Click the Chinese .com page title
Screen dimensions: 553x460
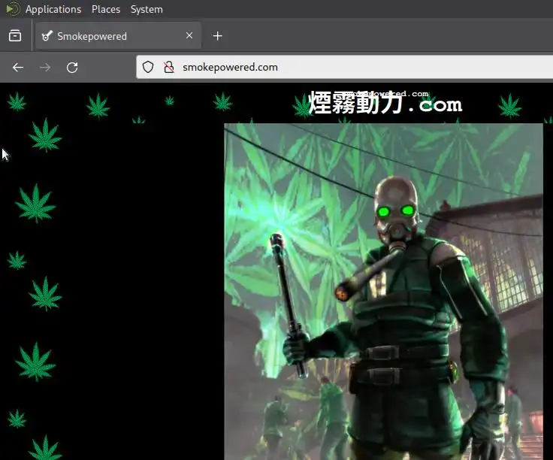pos(385,103)
